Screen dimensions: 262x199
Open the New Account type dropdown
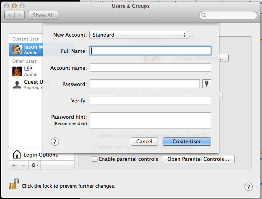[x=139, y=35]
